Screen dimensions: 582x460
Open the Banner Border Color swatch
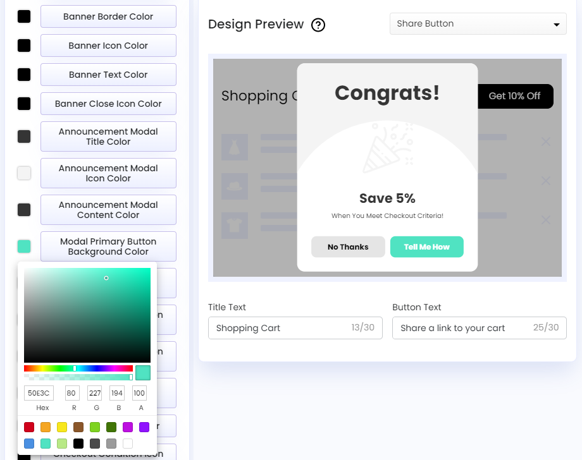[x=23, y=16]
